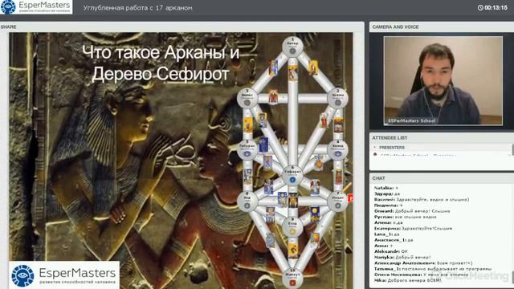
Task: Click the CHAT panel header
Action: coord(442,178)
